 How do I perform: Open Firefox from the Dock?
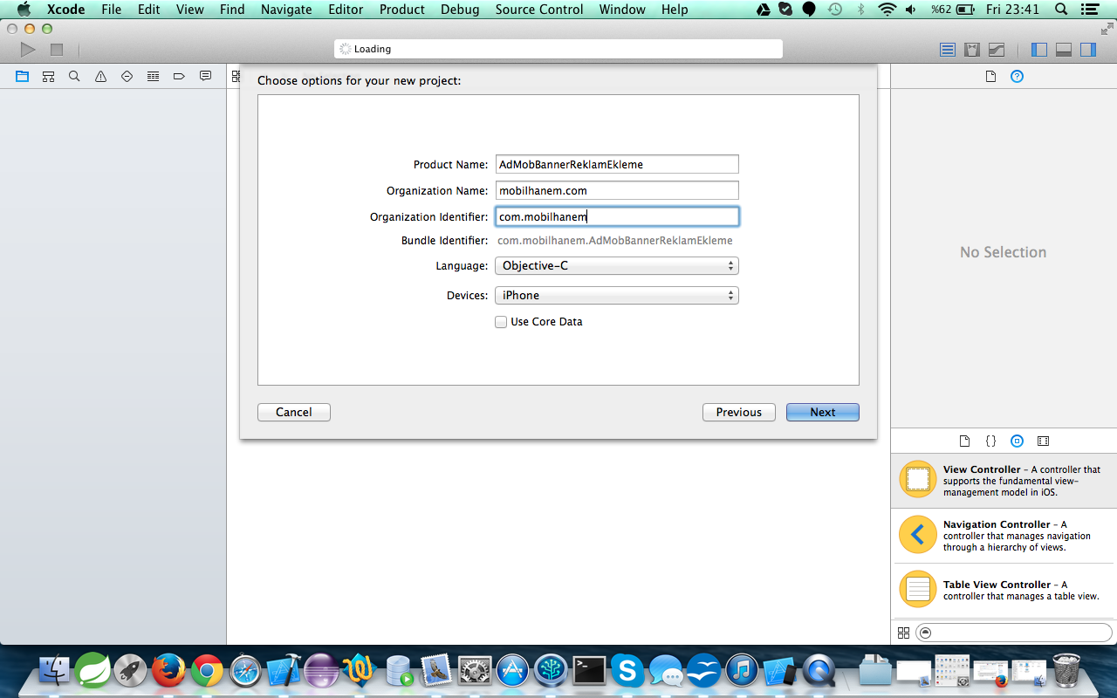(x=168, y=670)
